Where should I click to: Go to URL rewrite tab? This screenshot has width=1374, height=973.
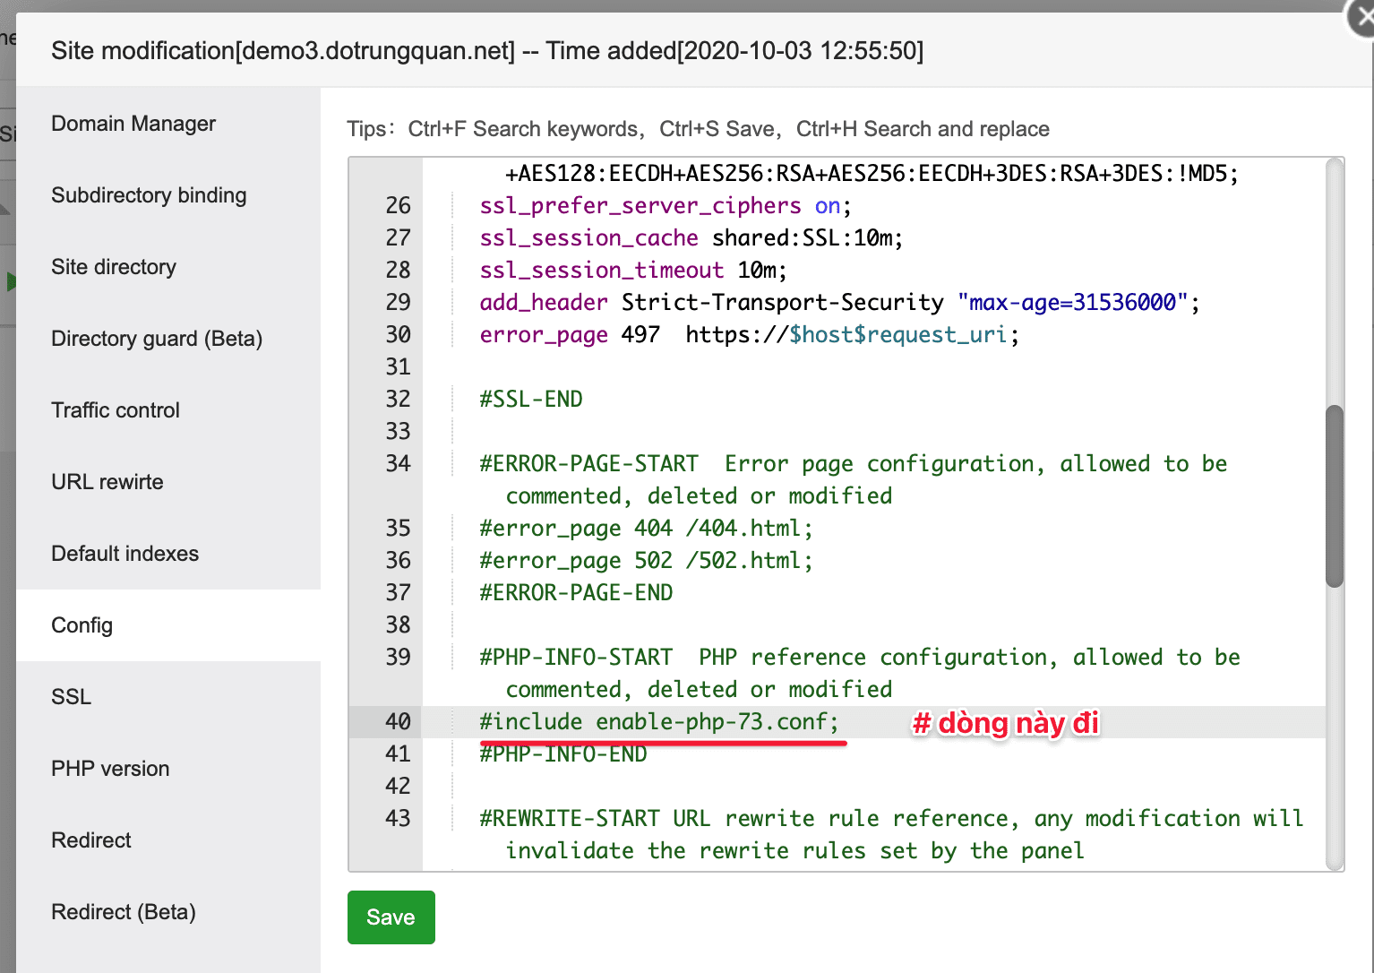107,482
